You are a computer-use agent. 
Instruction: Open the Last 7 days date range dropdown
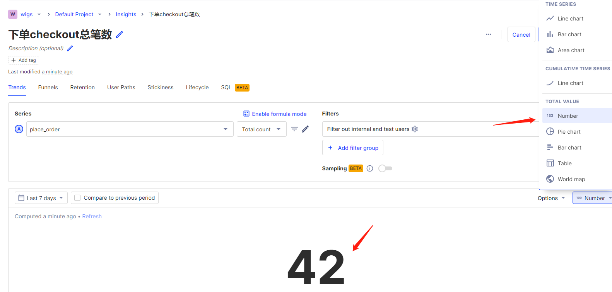click(x=41, y=198)
